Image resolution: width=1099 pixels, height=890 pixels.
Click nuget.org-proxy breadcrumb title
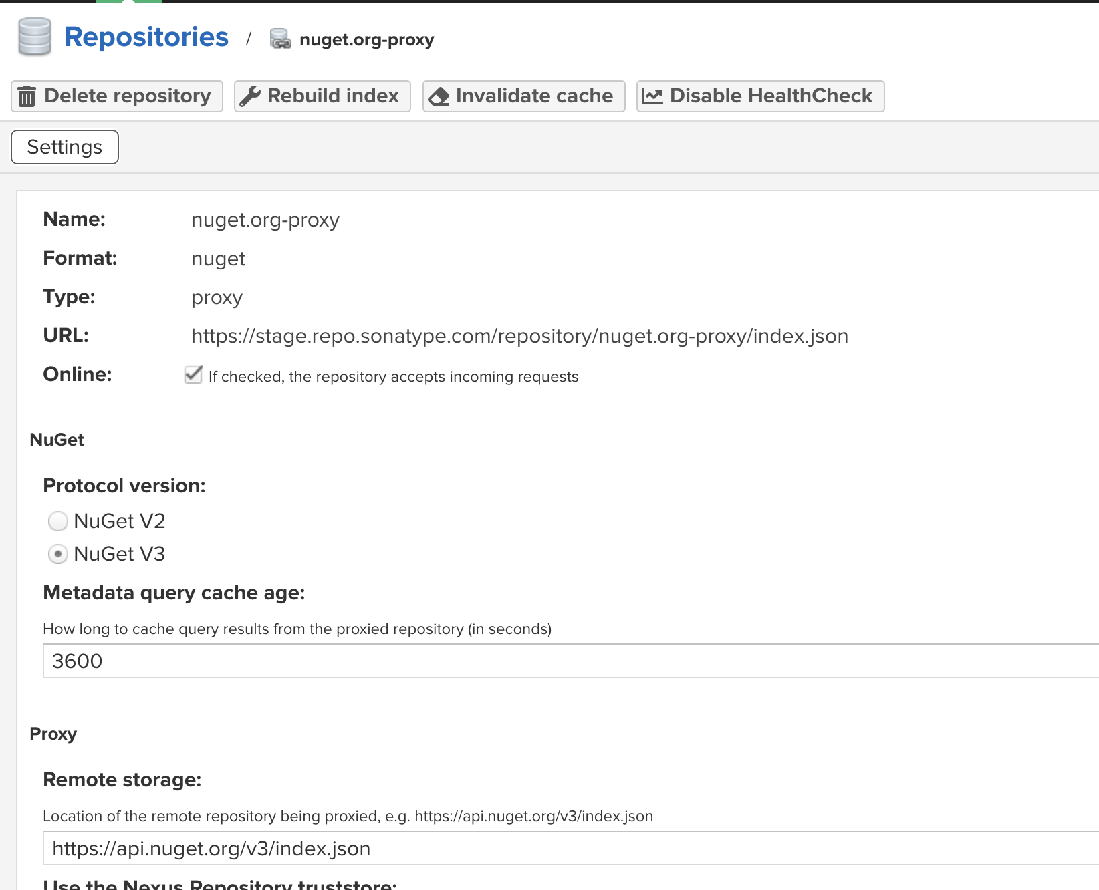(x=366, y=40)
